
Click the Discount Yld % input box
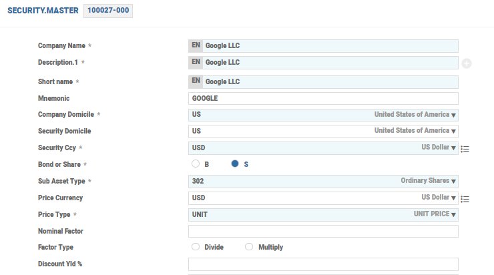point(323,264)
